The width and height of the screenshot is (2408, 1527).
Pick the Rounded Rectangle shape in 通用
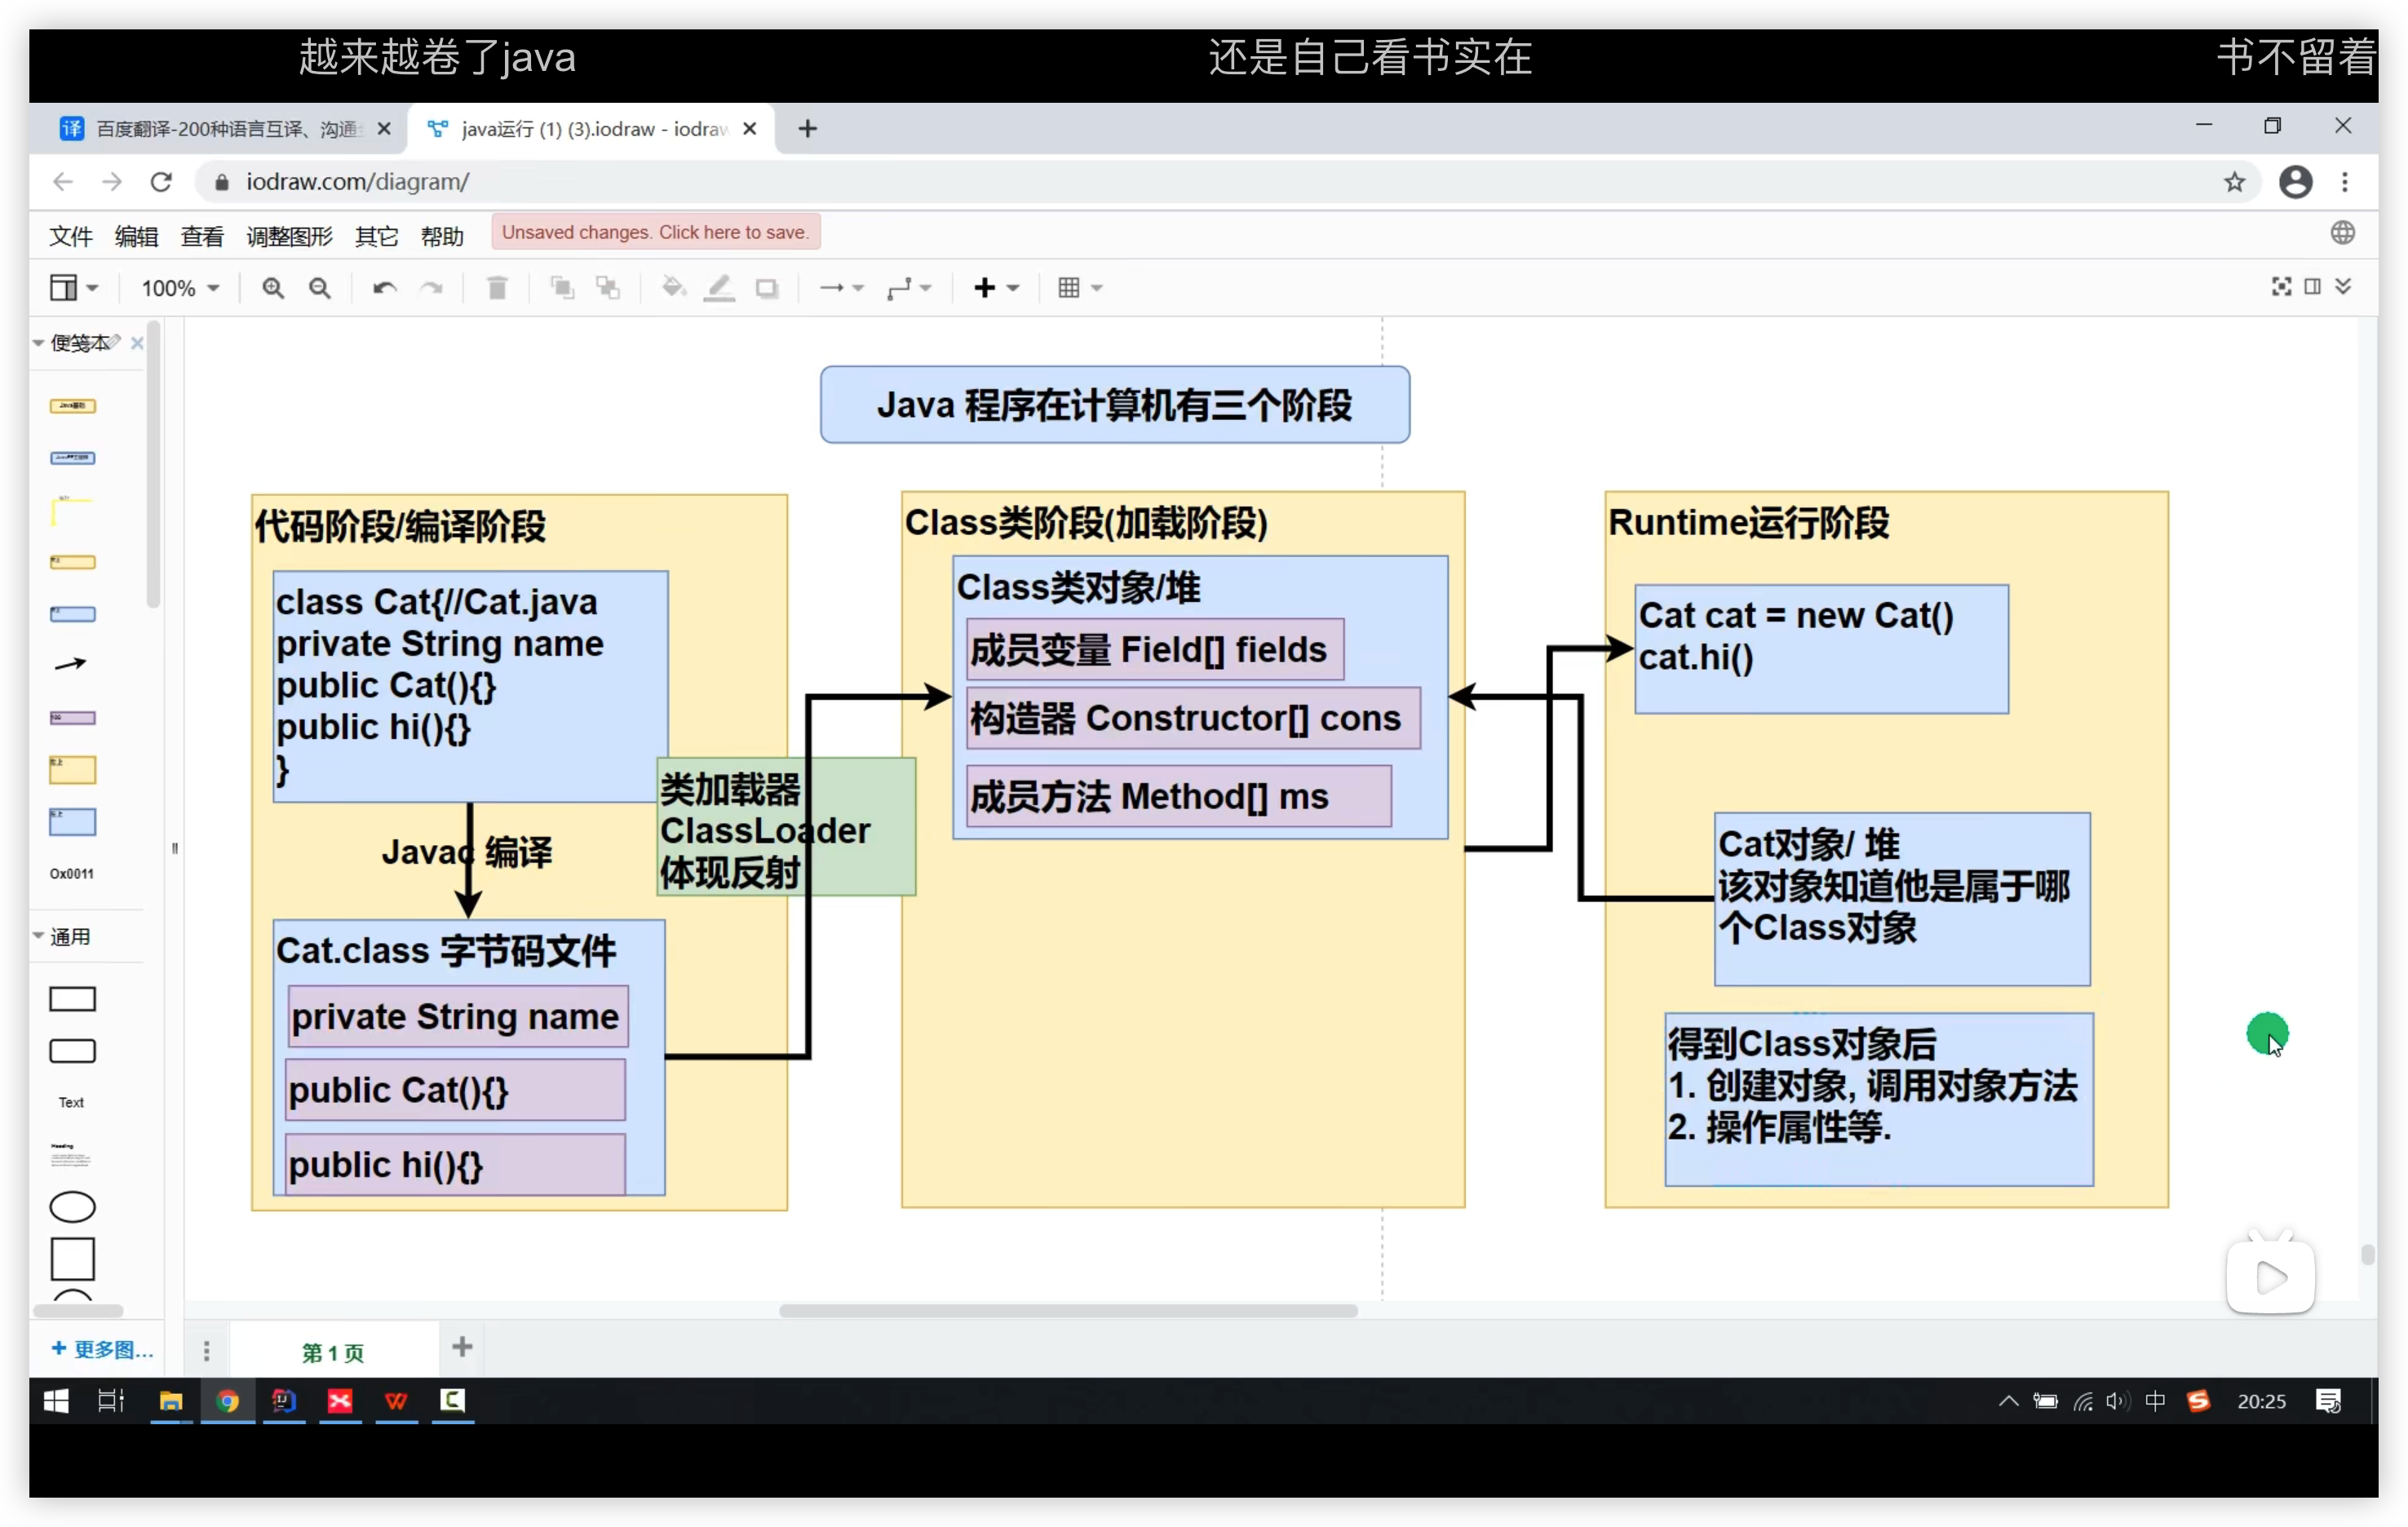point(72,1050)
